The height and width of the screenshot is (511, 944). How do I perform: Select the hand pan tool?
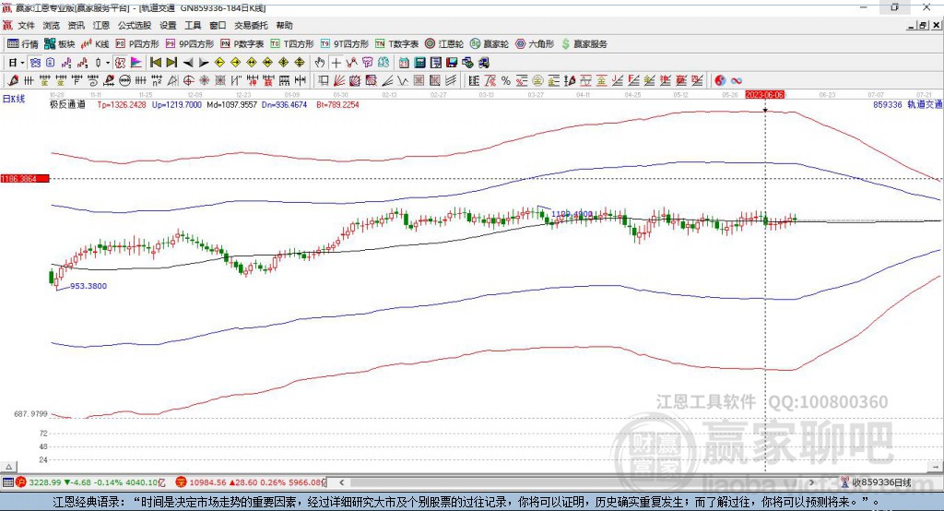(320, 63)
